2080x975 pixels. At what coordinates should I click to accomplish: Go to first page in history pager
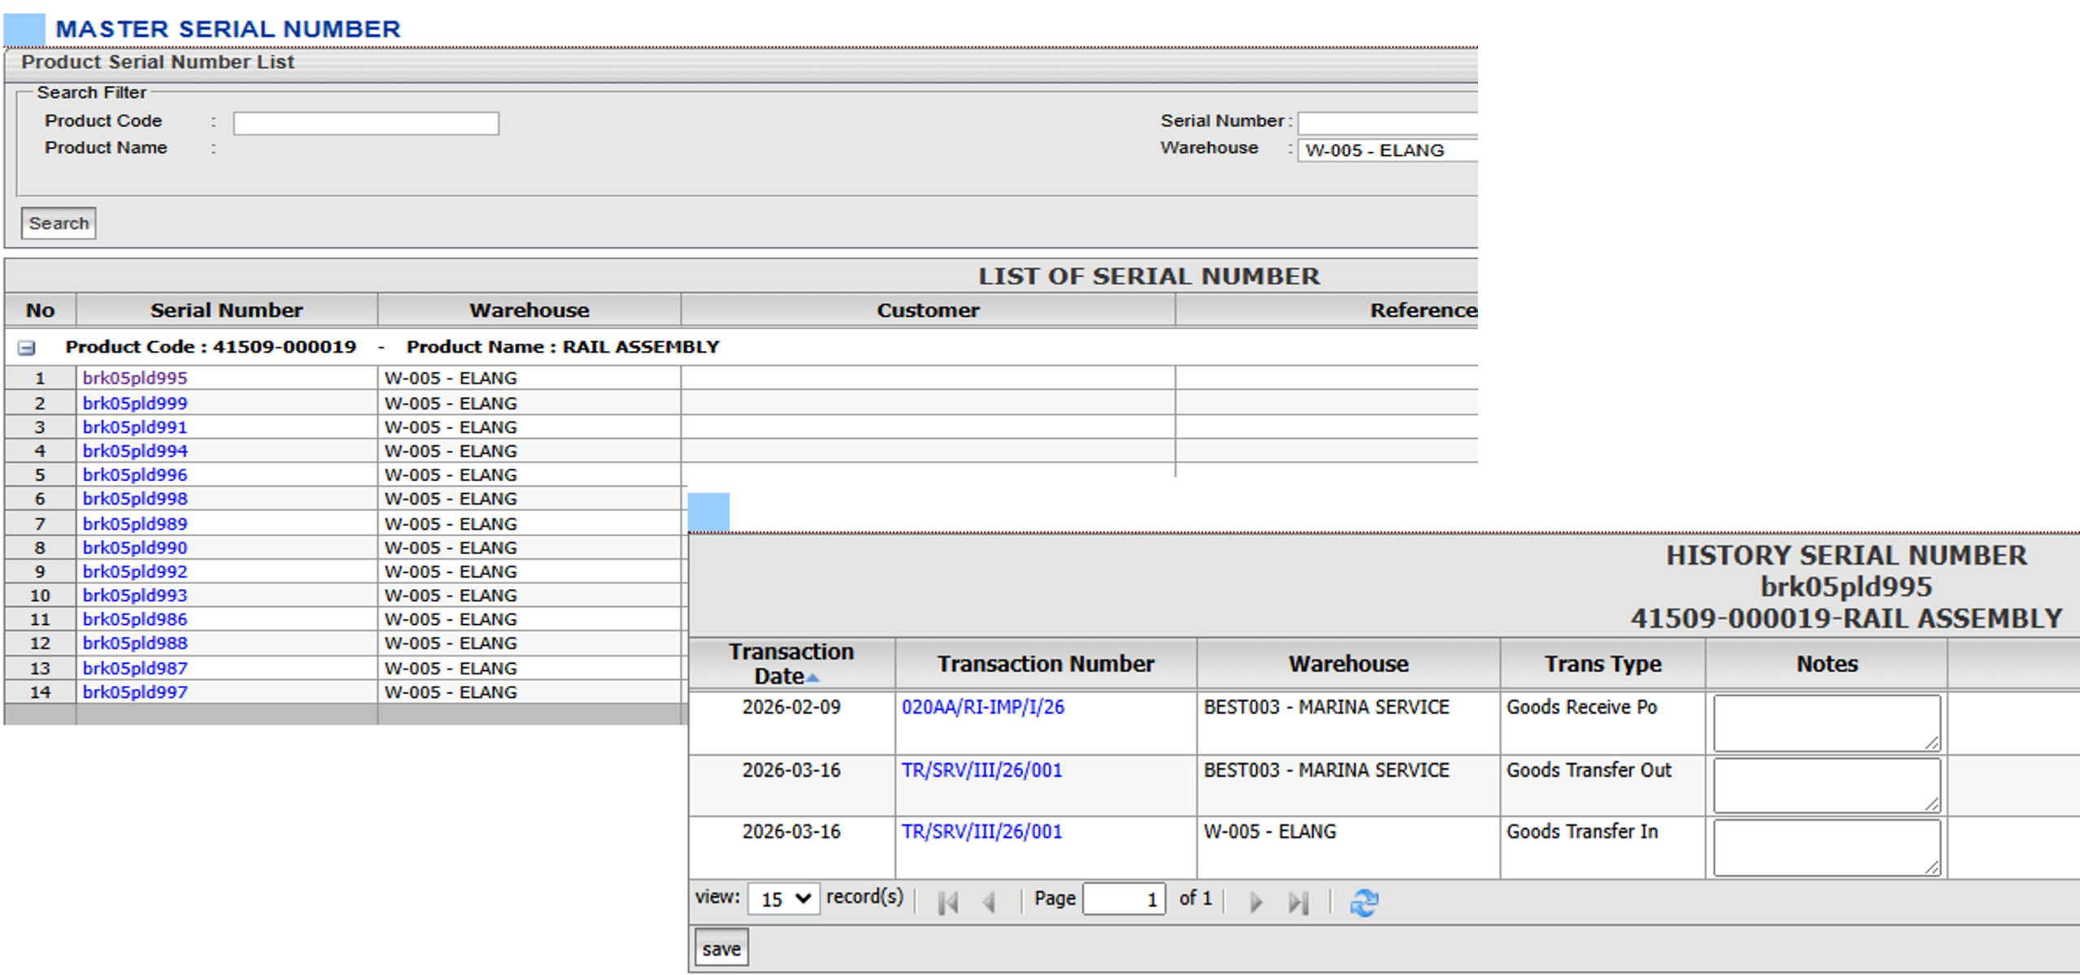[947, 902]
